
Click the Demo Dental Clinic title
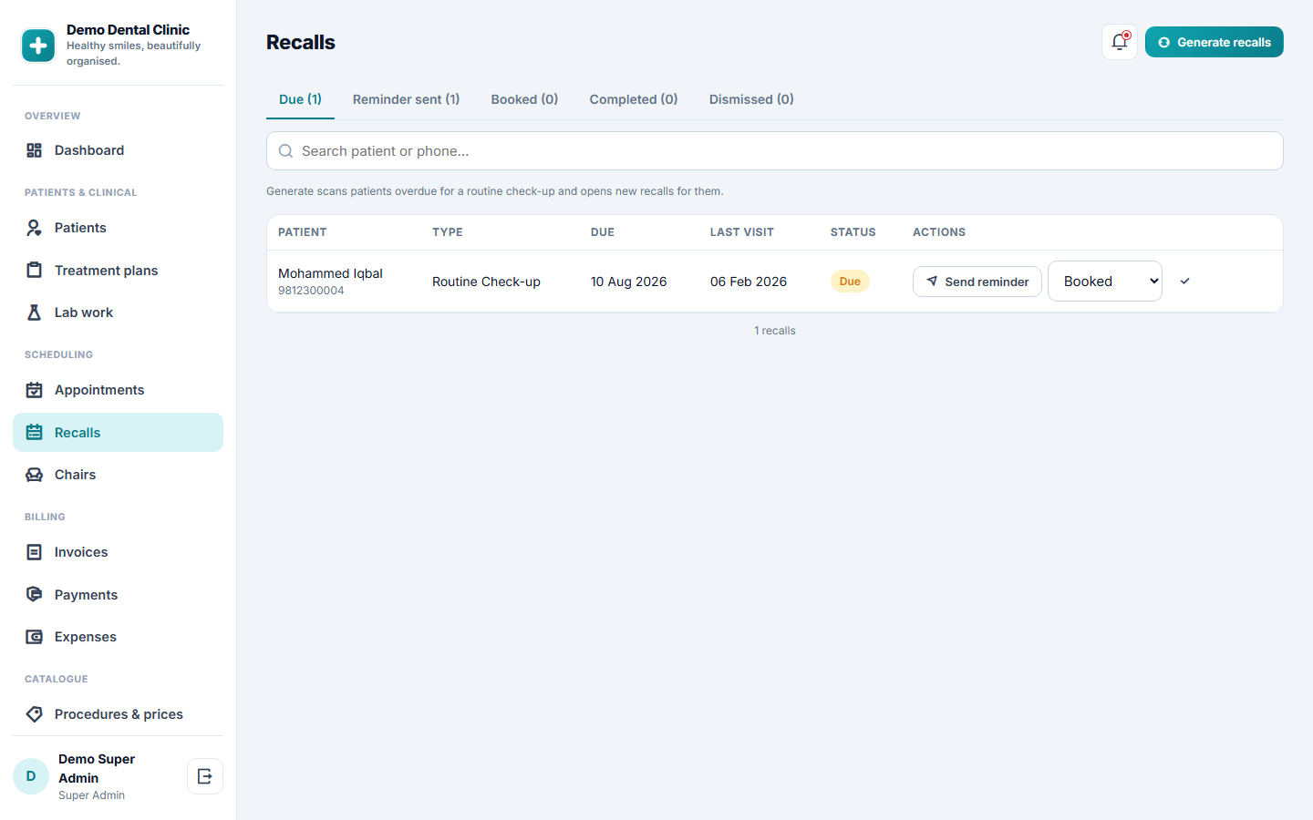128,30
